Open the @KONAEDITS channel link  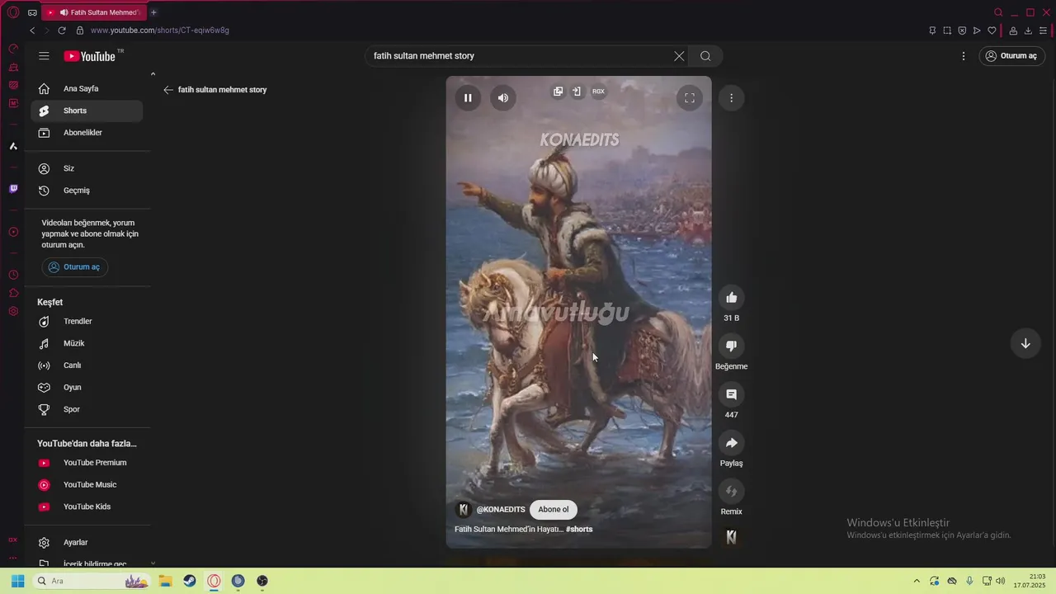click(x=501, y=510)
